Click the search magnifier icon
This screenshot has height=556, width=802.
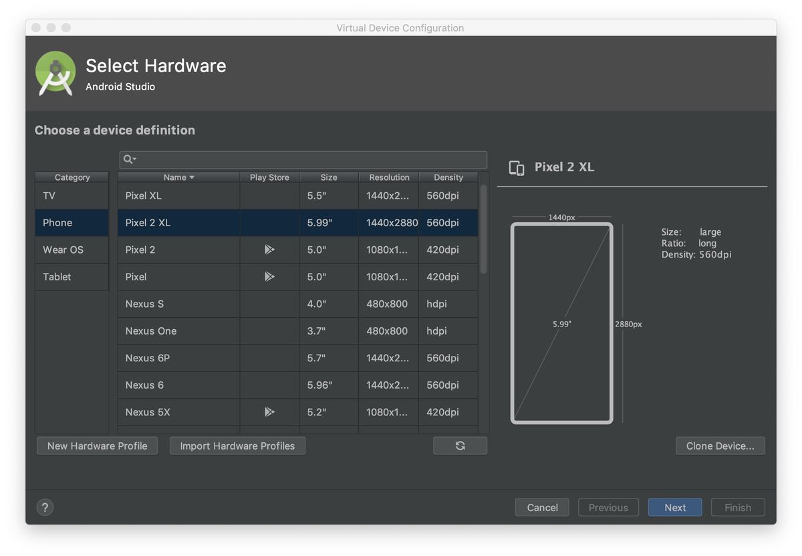click(x=127, y=159)
